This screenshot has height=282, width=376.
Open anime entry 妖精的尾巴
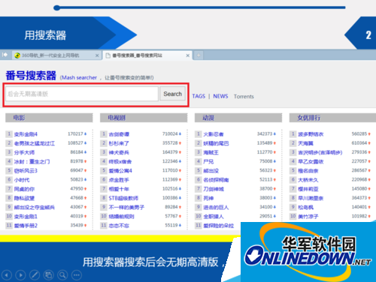coord(216,143)
